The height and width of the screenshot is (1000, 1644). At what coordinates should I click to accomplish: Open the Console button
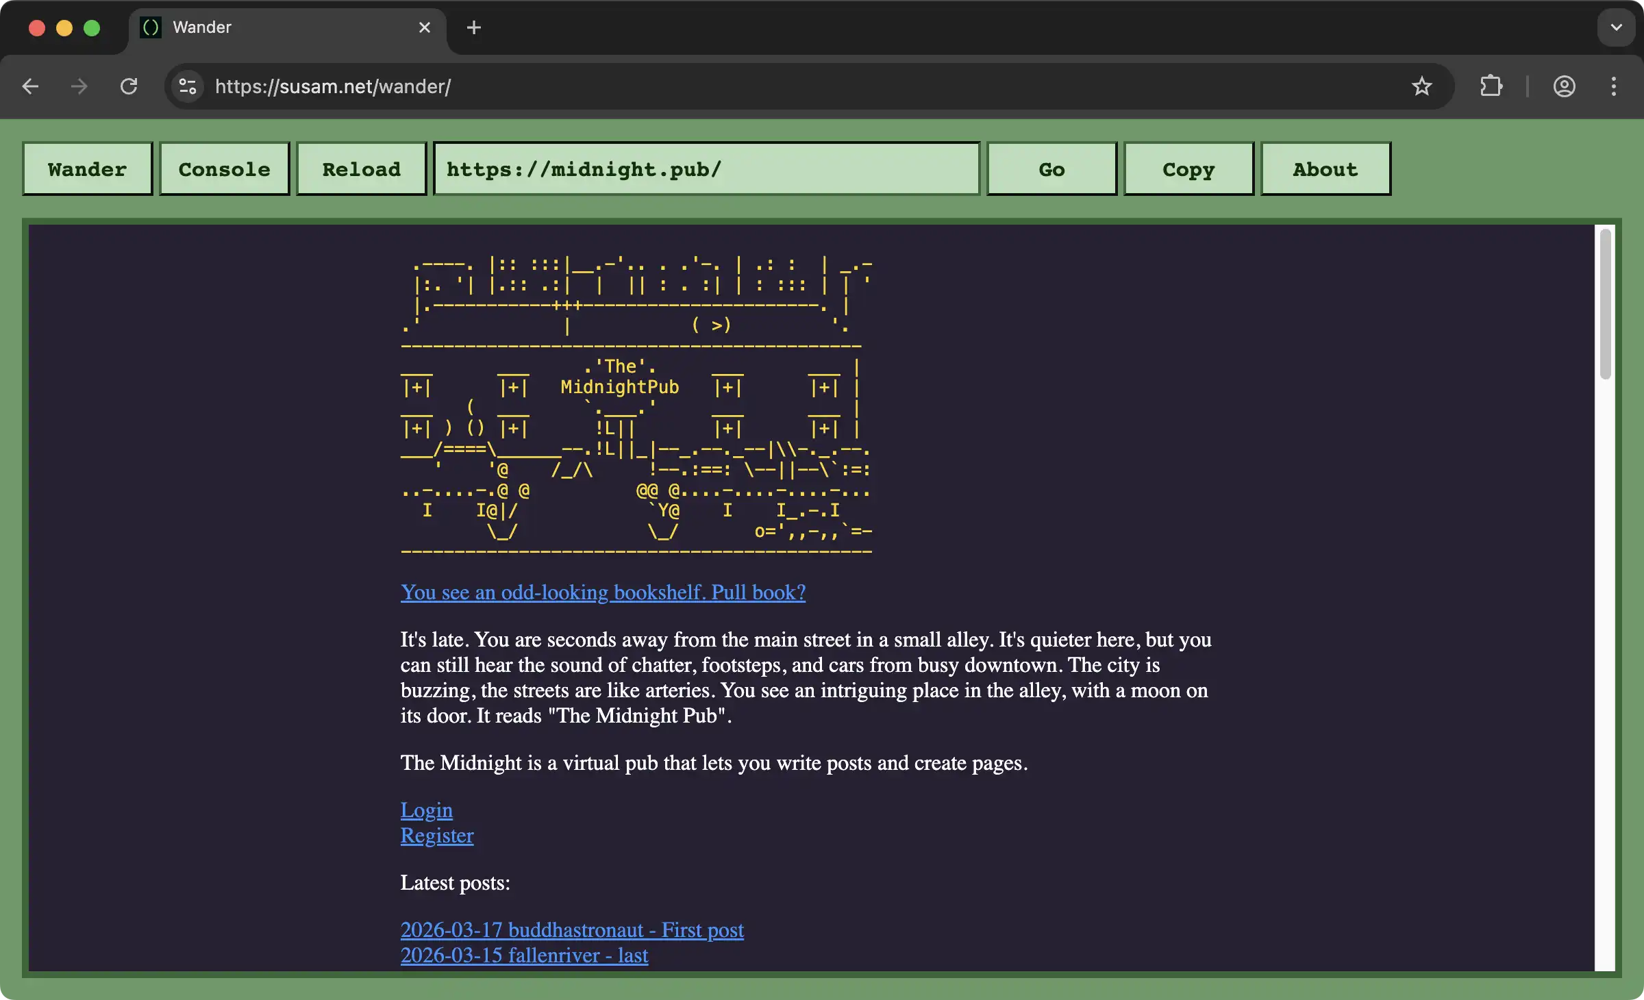(x=225, y=169)
